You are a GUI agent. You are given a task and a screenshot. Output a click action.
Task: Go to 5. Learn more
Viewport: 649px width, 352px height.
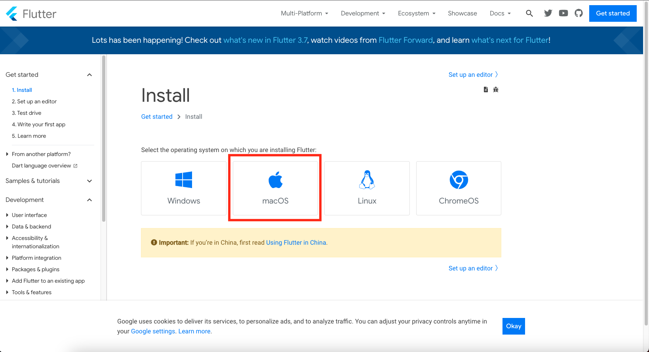tap(29, 136)
